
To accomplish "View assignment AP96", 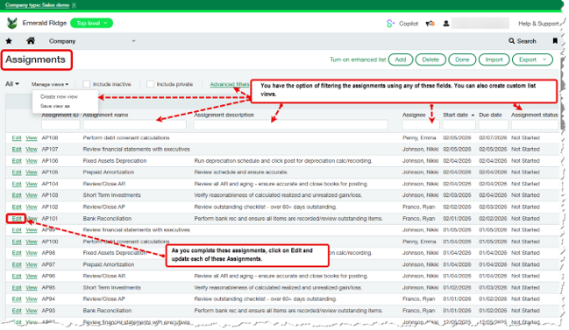I will pos(32,276).
